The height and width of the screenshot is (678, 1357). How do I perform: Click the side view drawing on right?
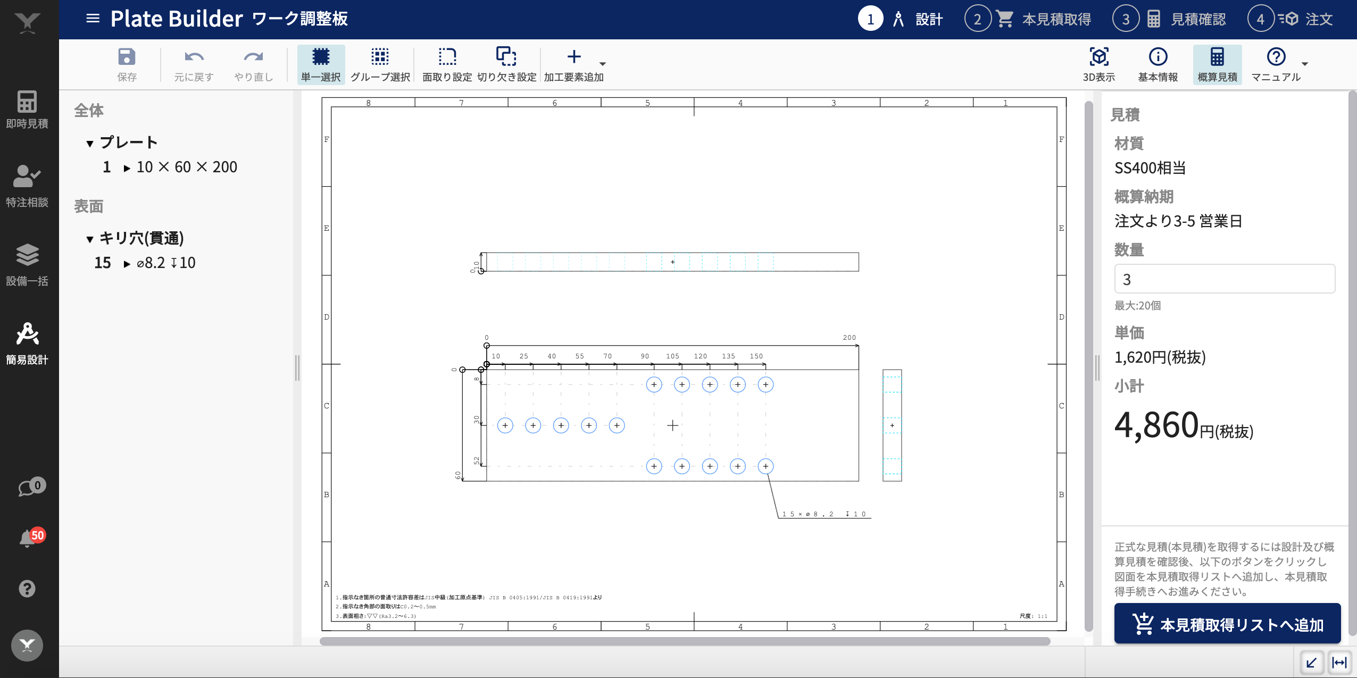[892, 425]
